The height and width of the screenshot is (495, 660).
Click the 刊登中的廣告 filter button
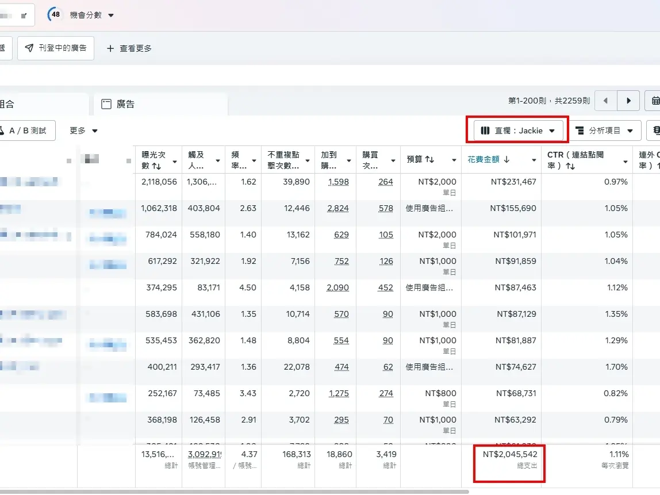pyautogui.click(x=56, y=48)
